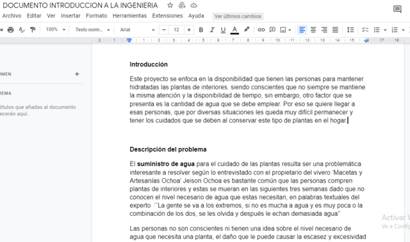The image size is (410, 242).
Task: Select the right margin ruler marker
Action: [366, 41]
